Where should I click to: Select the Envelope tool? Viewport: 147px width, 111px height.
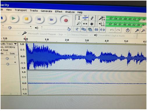(85, 18)
